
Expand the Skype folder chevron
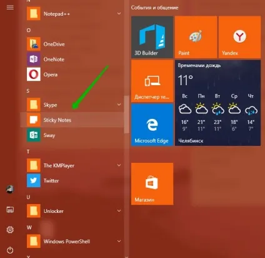tap(119, 105)
